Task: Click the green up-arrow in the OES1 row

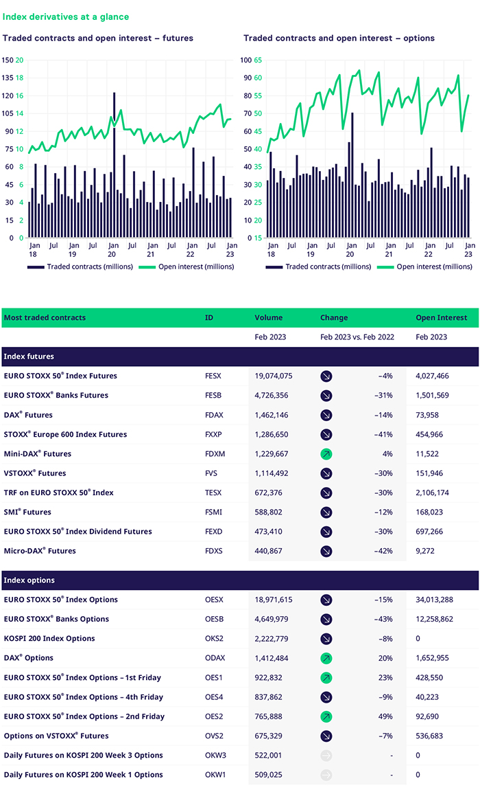Action: pyautogui.click(x=326, y=677)
